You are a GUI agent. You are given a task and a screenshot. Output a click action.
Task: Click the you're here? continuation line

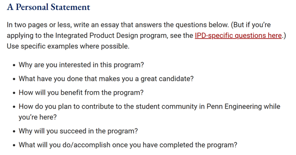click(37, 117)
